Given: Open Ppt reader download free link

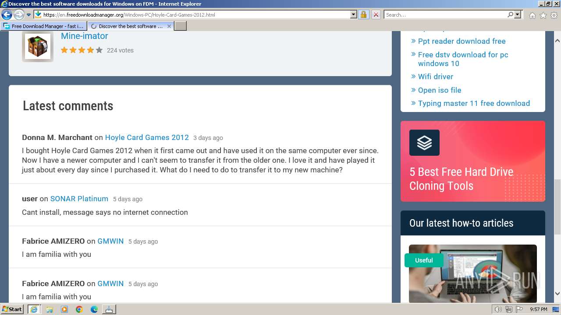Looking at the screenshot, I should (462, 41).
